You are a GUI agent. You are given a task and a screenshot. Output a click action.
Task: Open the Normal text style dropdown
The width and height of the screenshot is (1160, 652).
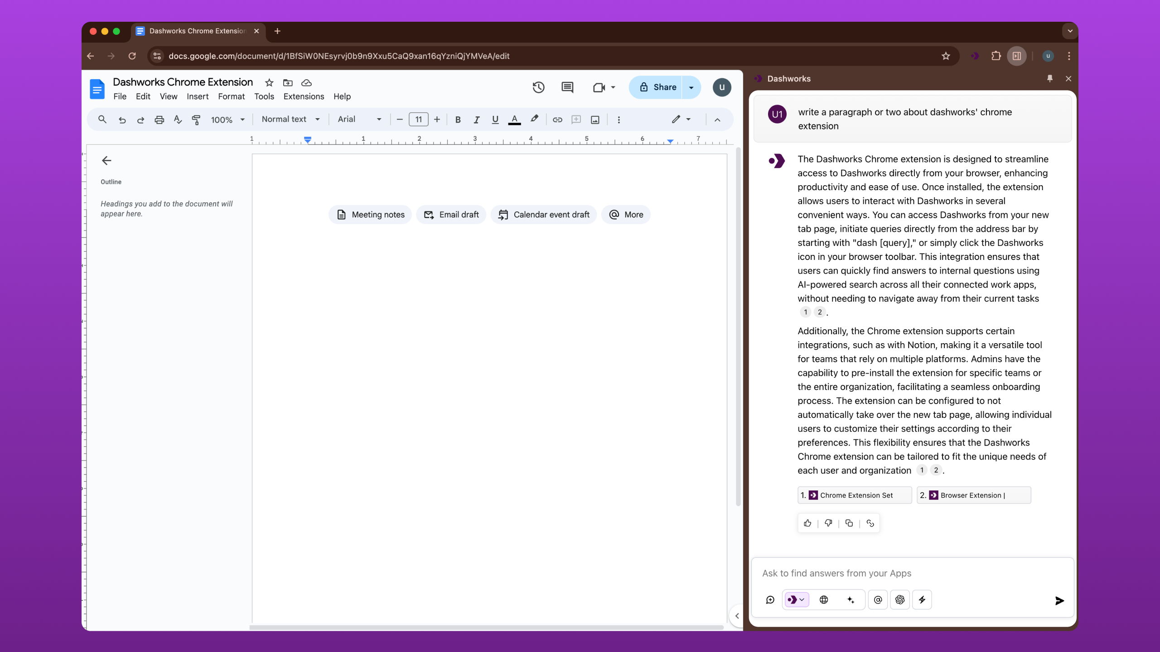[290, 119]
